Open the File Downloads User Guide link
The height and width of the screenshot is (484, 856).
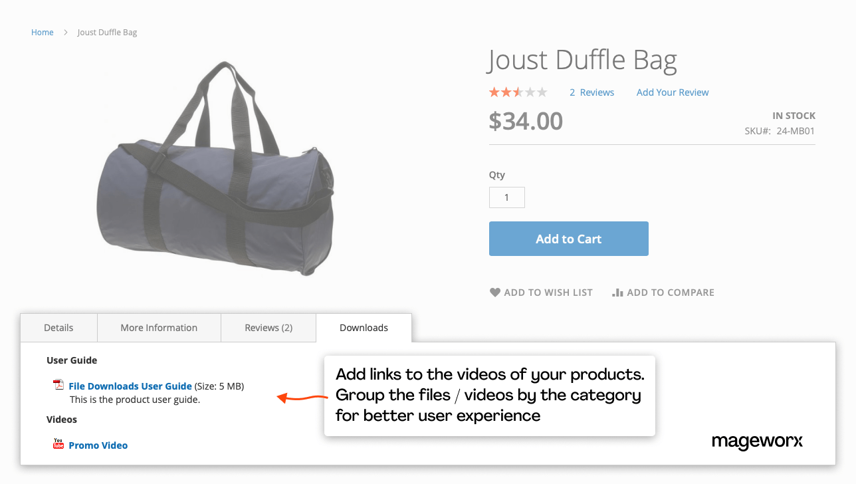130,386
